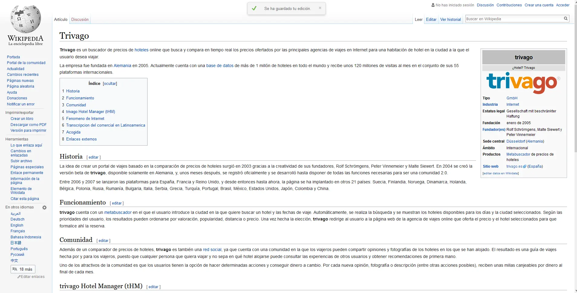
Task: Click the user icon beside 'No has iniciado sesión'
Action: pos(433,5)
